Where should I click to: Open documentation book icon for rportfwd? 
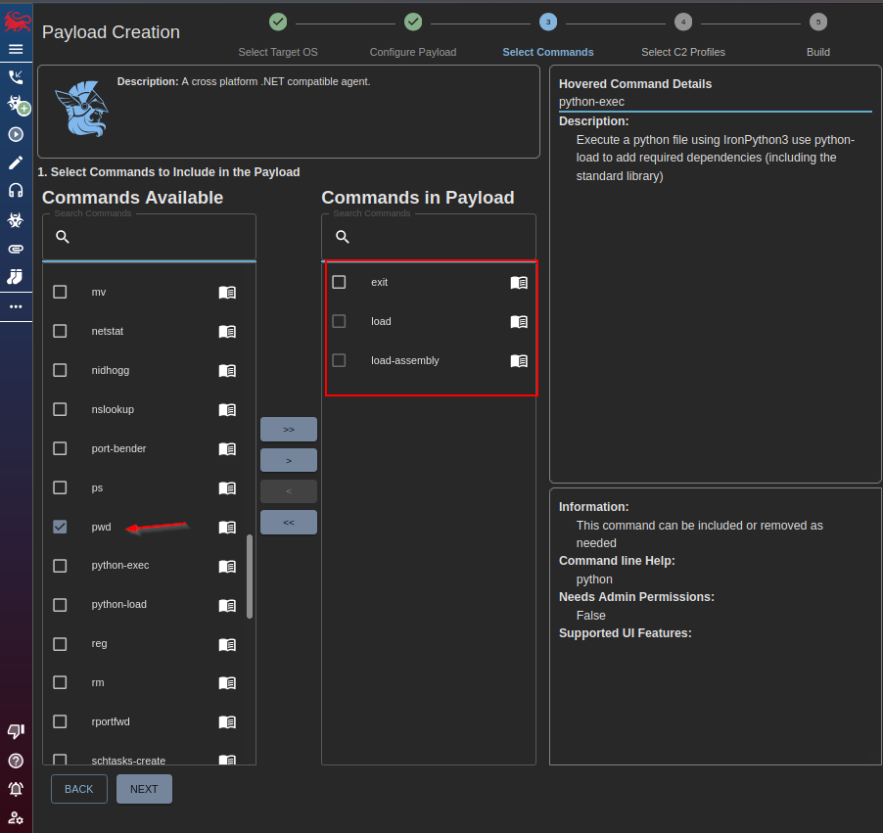click(227, 722)
